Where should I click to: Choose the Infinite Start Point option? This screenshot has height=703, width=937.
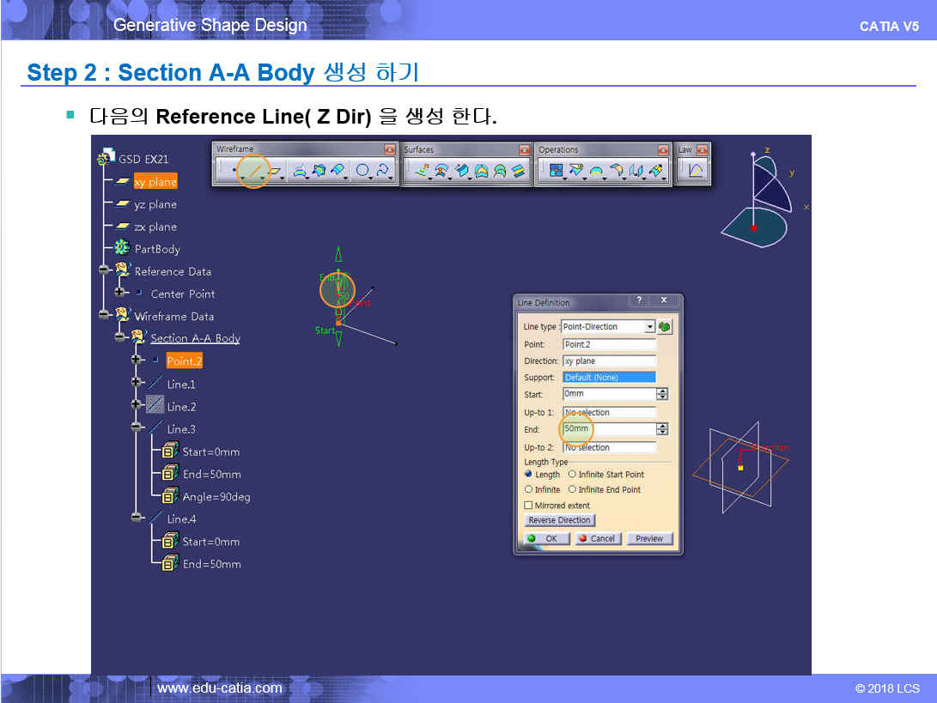pos(572,475)
